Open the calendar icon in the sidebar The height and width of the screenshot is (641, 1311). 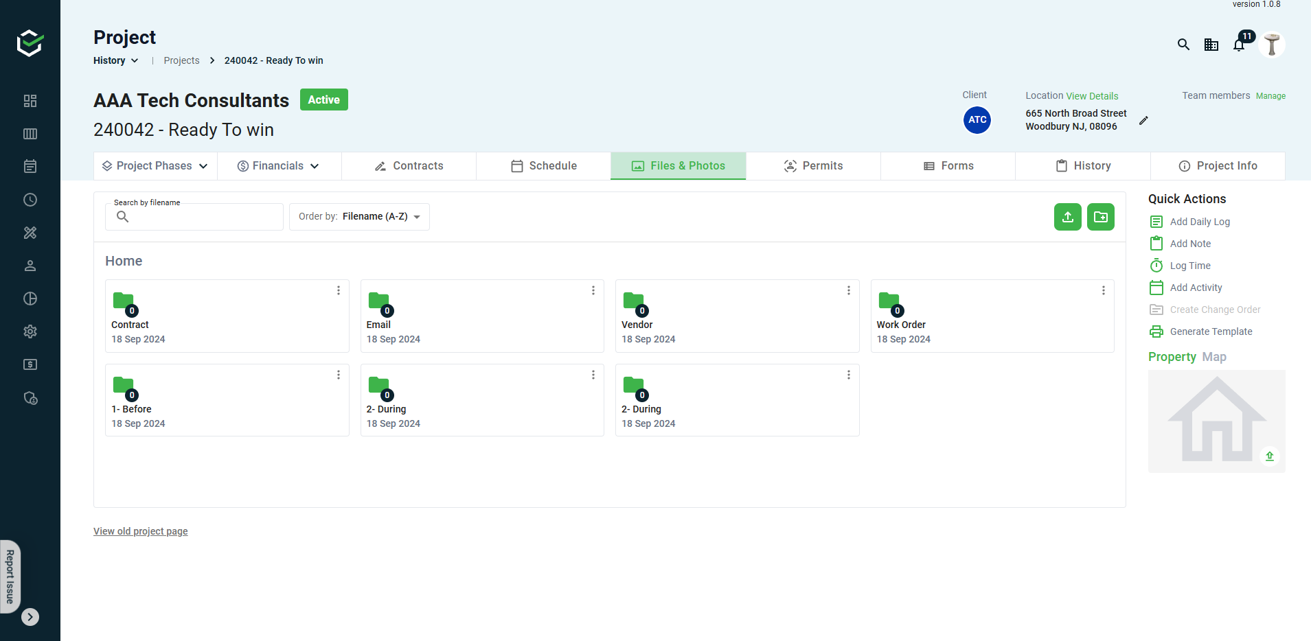tap(30, 167)
